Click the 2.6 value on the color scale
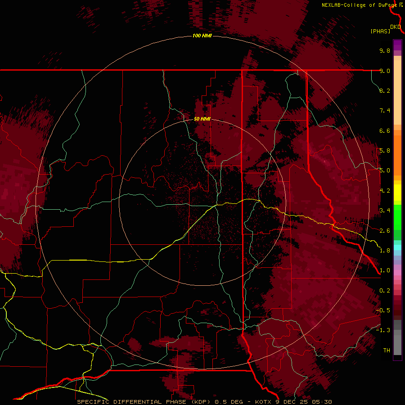 point(385,231)
